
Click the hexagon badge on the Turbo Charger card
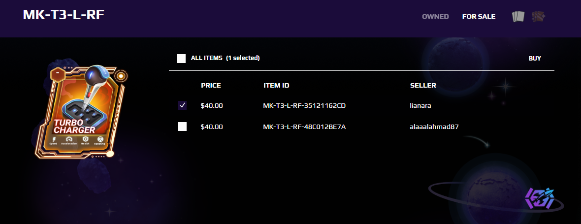pyautogui.click(x=58, y=74)
